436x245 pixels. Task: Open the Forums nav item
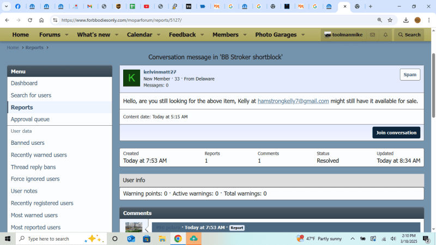[50, 35]
